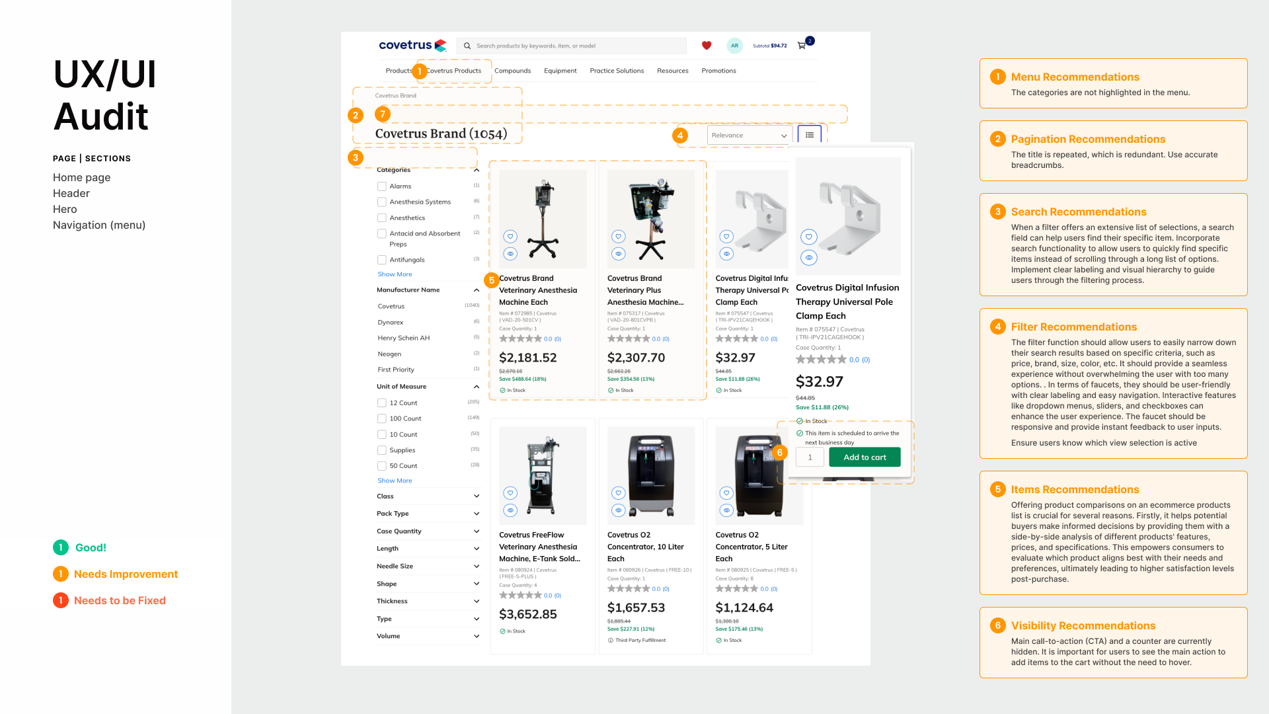
Task: Quick view O2 Concentrator 10 Liter
Action: pos(619,510)
